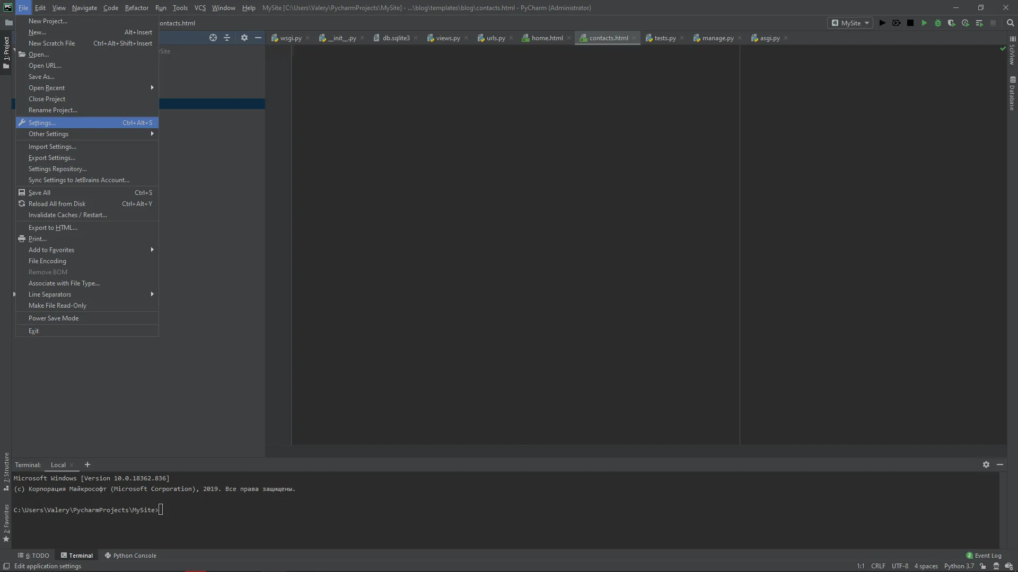Screen dimensions: 1018x572
Task: Click Make File Read-Only entry
Action: pos(57,306)
